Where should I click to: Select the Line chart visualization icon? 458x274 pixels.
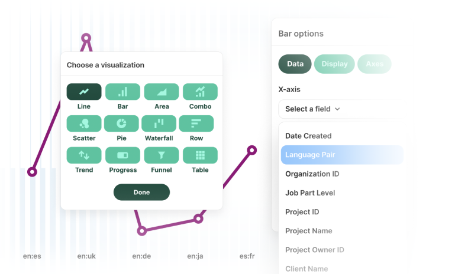(x=83, y=92)
